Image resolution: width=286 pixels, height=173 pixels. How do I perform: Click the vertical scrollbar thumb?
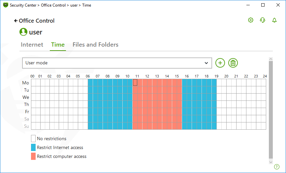pos(271,110)
